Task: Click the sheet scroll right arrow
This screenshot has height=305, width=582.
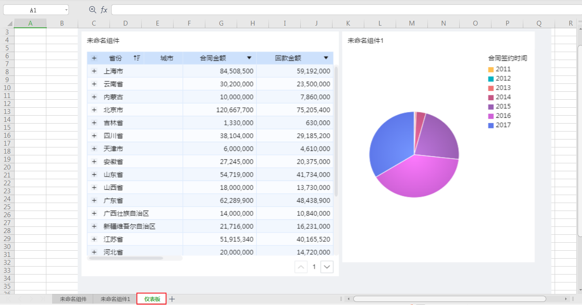Action: (567, 299)
